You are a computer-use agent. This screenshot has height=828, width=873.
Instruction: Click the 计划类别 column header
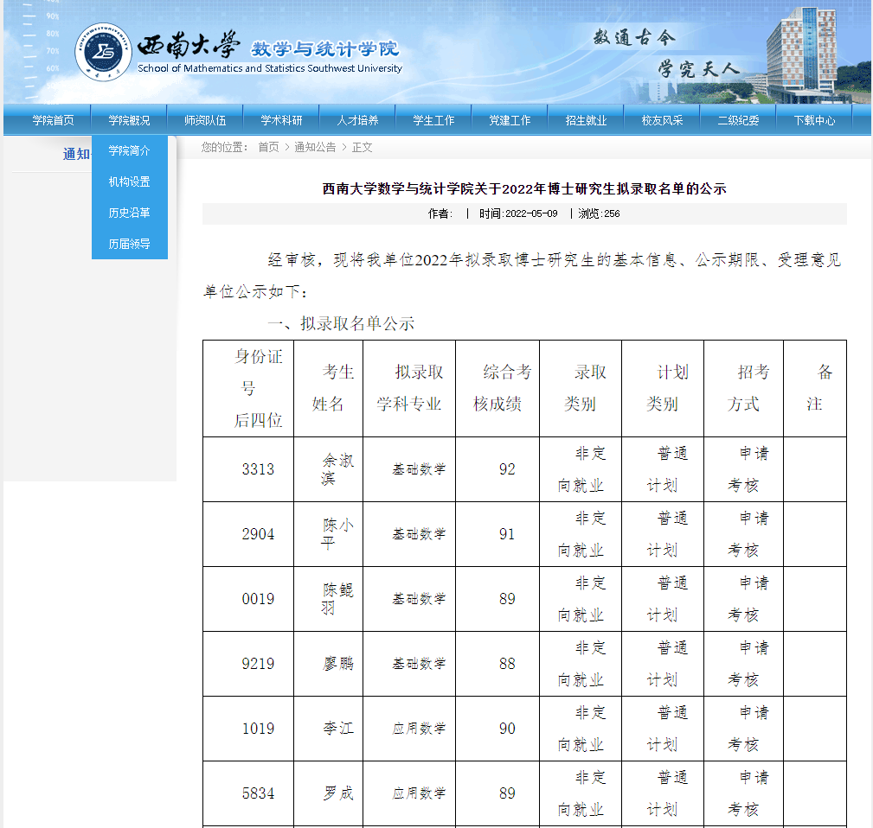coord(663,388)
